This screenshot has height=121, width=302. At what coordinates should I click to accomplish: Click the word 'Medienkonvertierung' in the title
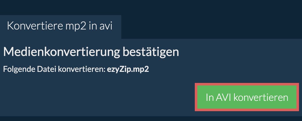(61, 52)
